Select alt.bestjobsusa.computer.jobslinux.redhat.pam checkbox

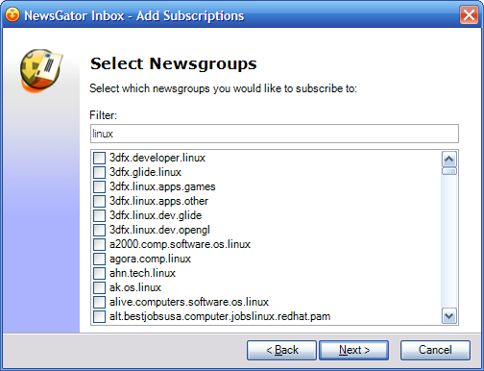point(99,316)
